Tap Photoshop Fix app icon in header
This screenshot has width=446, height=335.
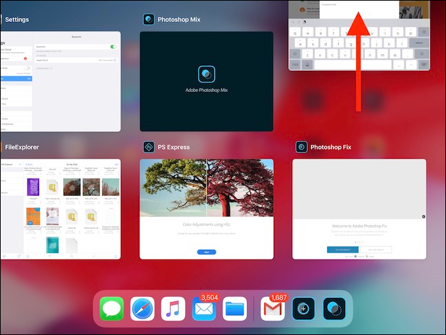coord(301,147)
